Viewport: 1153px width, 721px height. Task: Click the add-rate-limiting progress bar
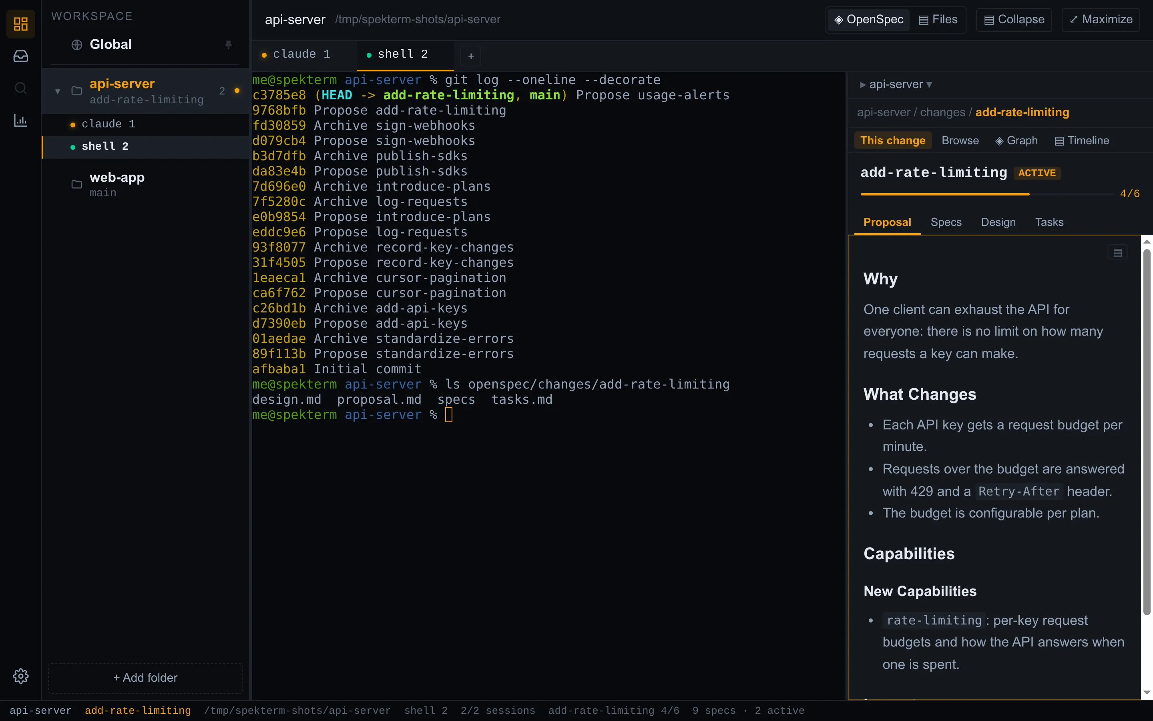pyautogui.click(x=987, y=194)
